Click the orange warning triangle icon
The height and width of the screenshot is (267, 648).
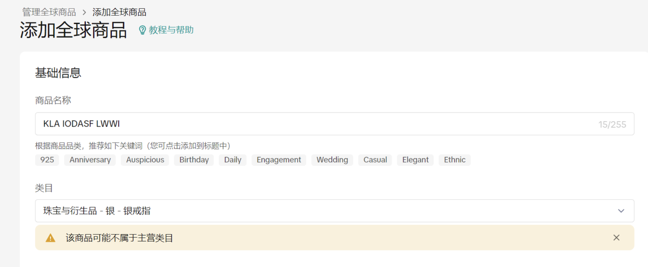[x=51, y=238]
